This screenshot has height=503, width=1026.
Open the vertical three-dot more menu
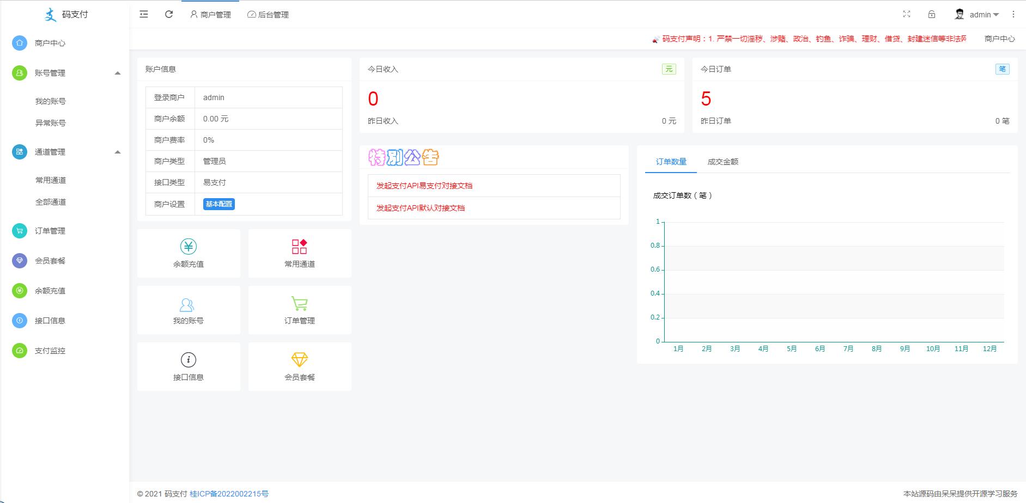tap(1013, 15)
